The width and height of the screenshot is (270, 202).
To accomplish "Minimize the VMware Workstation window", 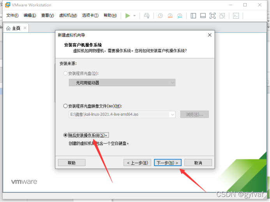I will tap(230, 5).
